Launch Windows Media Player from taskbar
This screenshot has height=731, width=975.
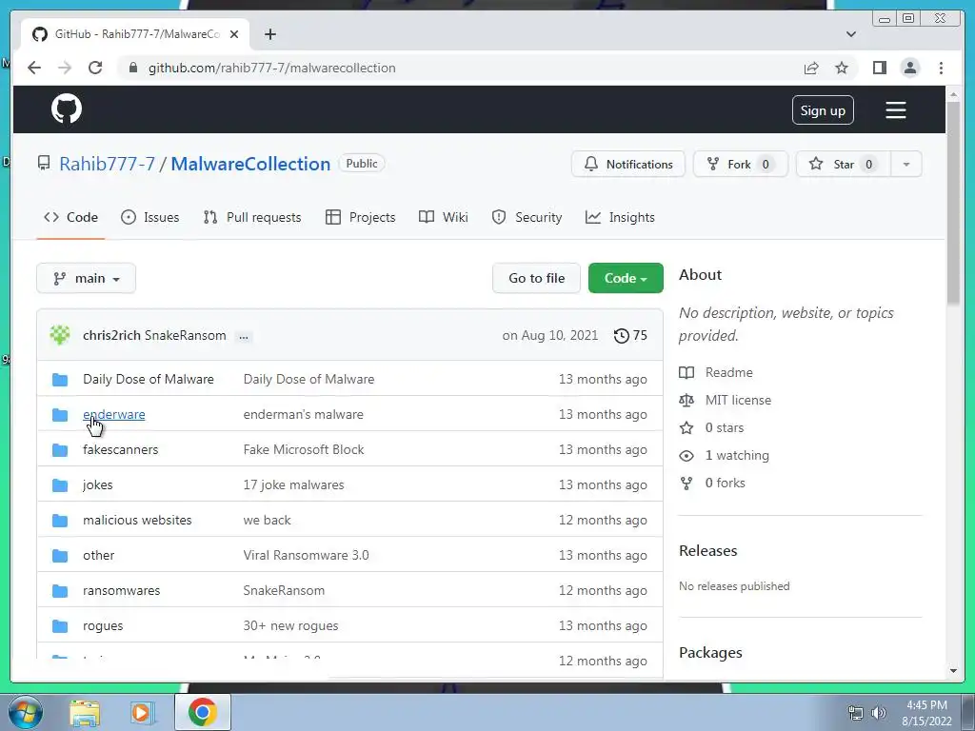point(141,713)
